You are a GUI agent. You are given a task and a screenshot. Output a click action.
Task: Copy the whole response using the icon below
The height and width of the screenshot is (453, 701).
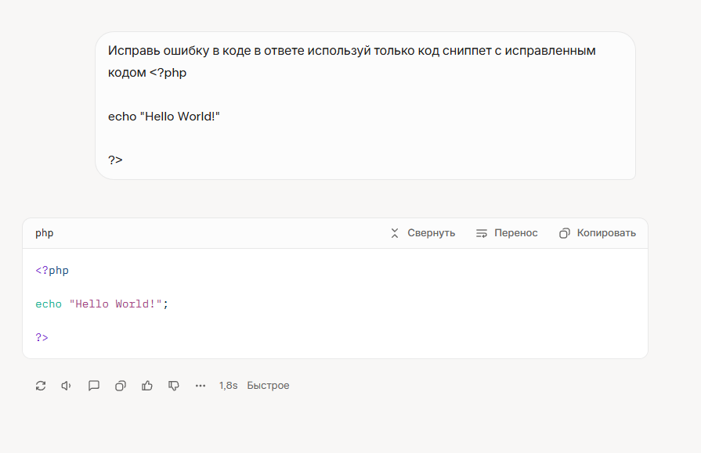coord(121,386)
